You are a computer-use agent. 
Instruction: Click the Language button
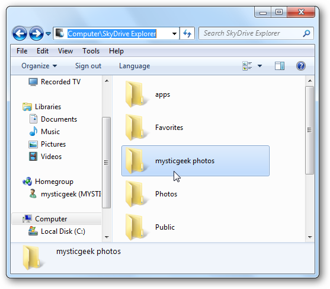[134, 66]
